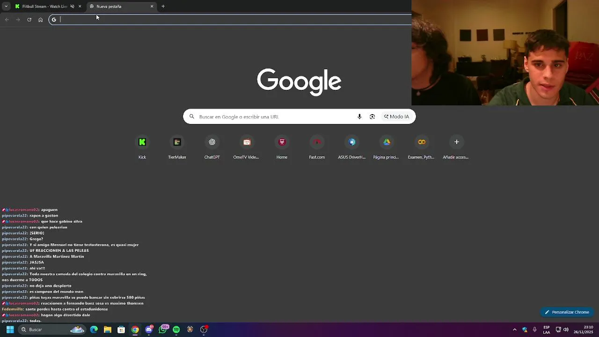Screen dimensions: 599x337
Task: Click chat message 'rapen a gaston'
Action: tap(44, 216)
